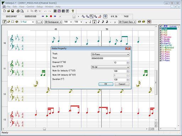Viewport: 182px width, 136px height.
Task: Show the track list window icon
Action: coord(55,11)
